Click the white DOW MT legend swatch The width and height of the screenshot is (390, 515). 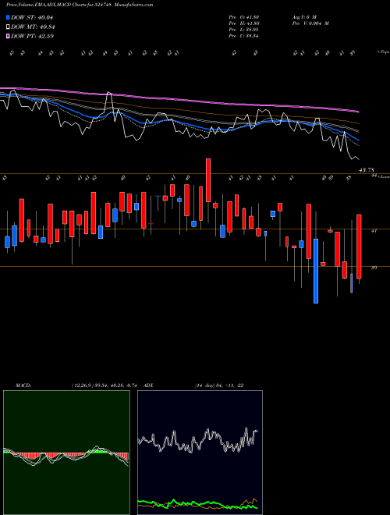coord(9,27)
